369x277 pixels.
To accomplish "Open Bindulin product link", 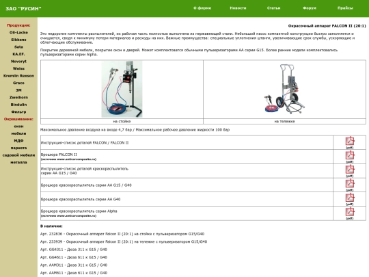I will pyautogui.click(x=18, y=105).
